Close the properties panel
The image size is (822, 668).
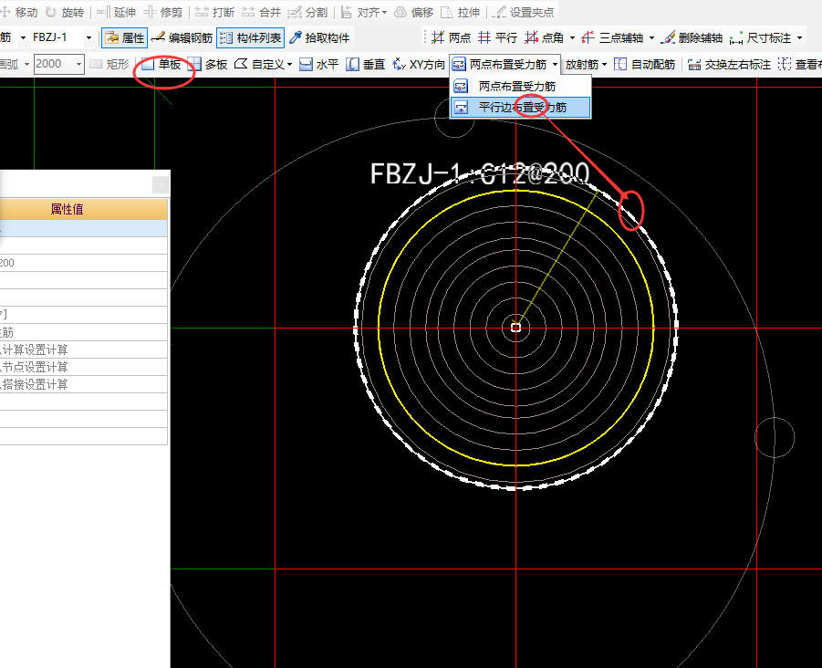(161, 184)
